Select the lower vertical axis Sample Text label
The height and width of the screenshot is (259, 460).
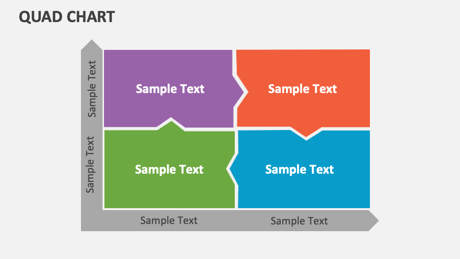click(90, 165)
